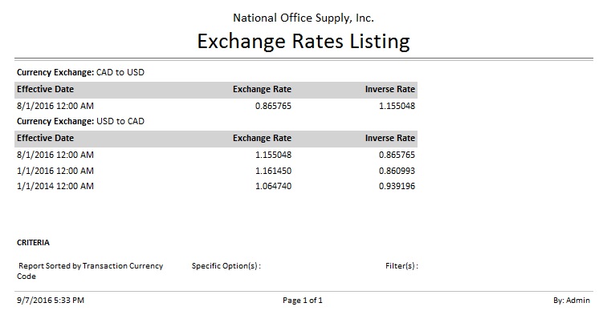Click second Inverse Rate column header
Screen dimensions: 599x315
coord(389,138)
